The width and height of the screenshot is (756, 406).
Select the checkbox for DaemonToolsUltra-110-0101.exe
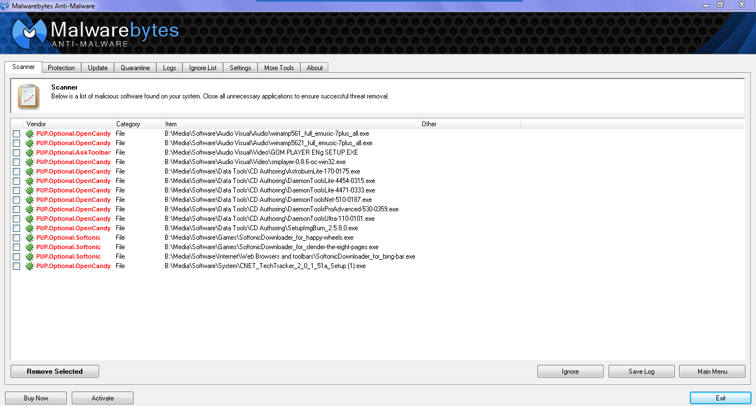(x=16, y=219)
